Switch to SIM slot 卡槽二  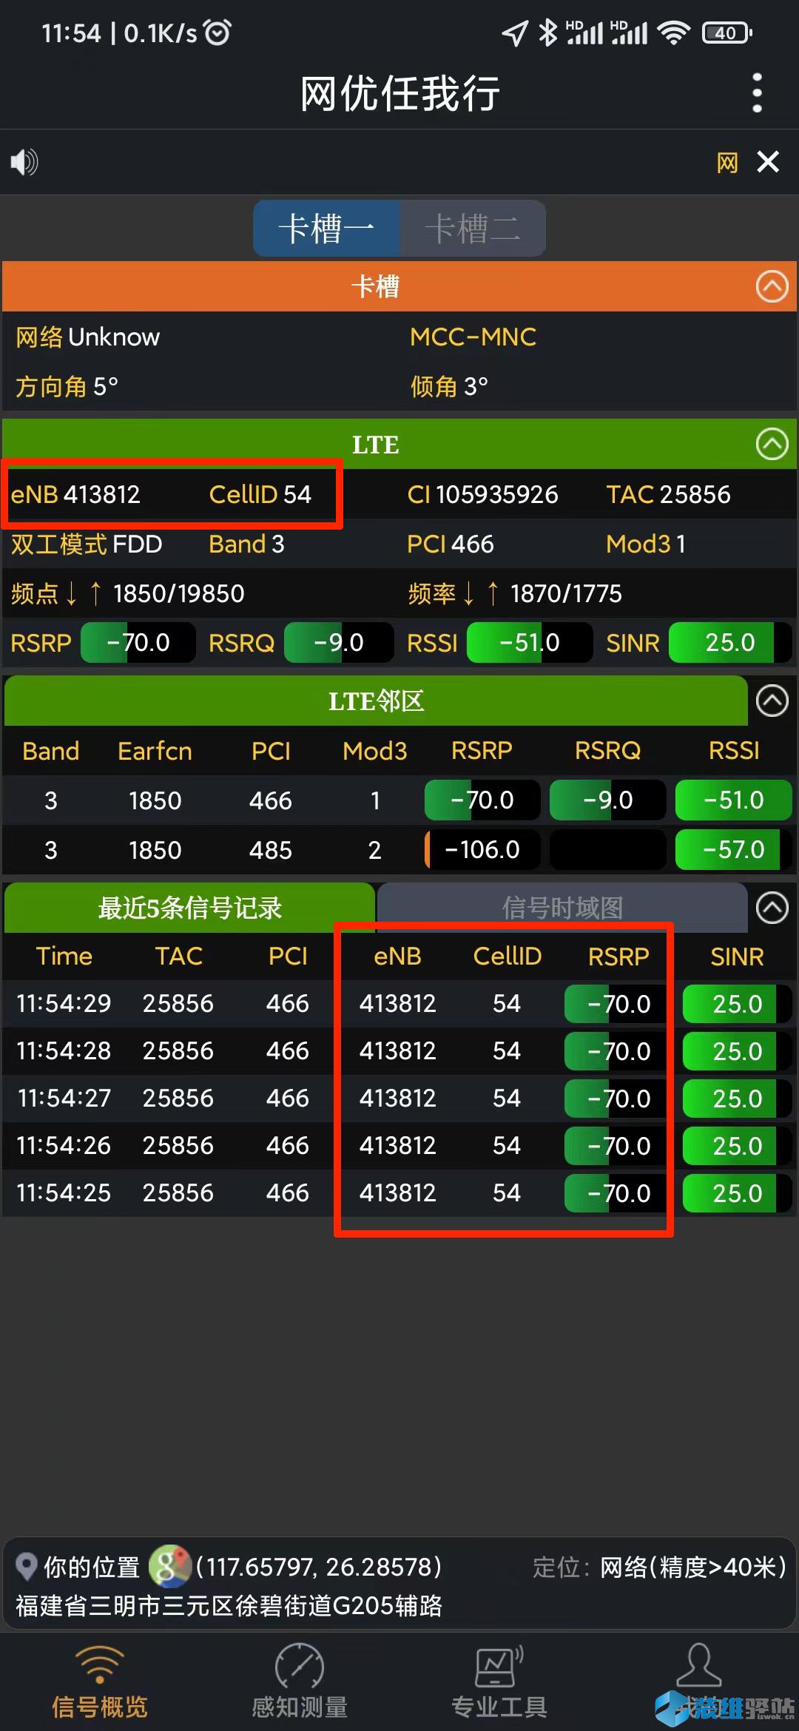(x=472, y=228)
